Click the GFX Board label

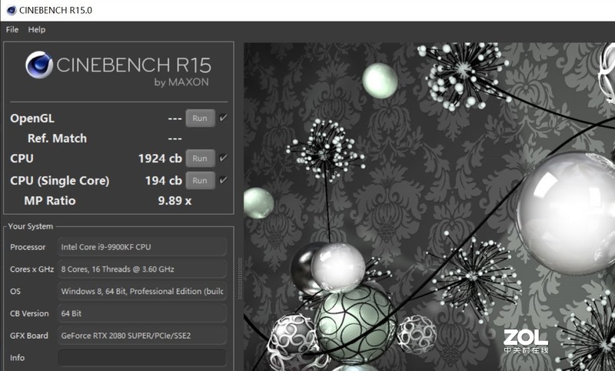pyautogui.click(x=29, y=336)
